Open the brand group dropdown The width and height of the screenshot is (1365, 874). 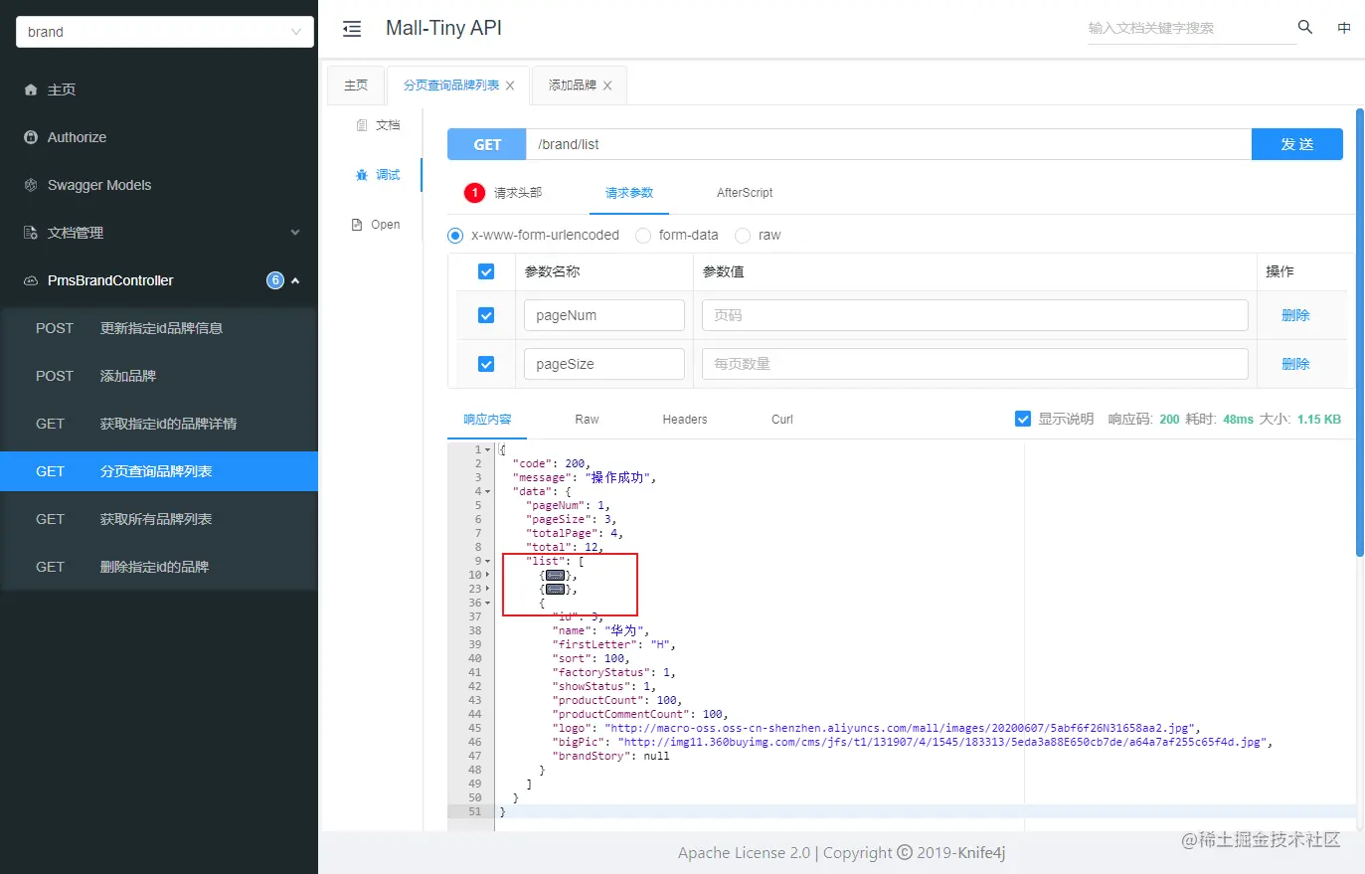click(x=165, y=32)
